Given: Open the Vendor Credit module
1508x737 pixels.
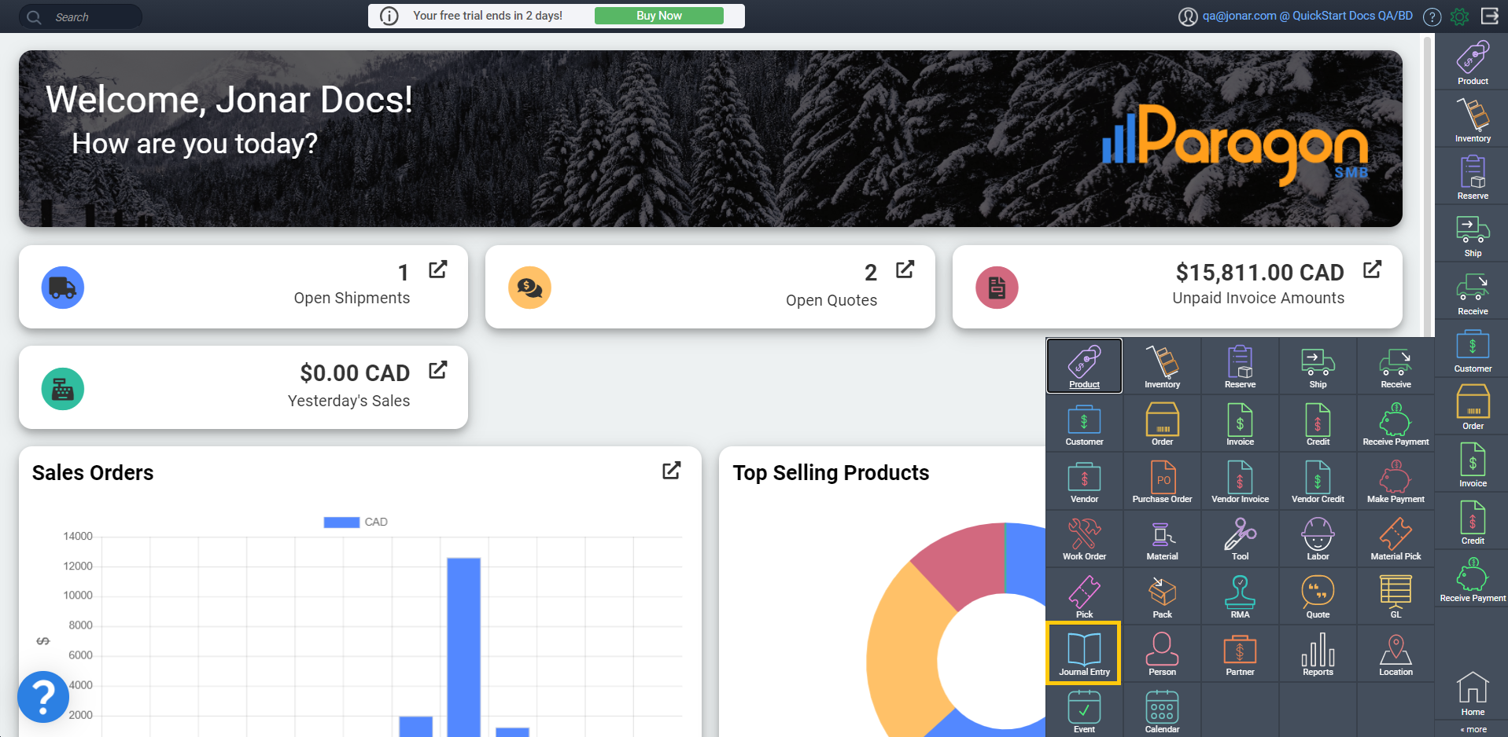Looking at the screenshot, I should (x=1318, y=481).
